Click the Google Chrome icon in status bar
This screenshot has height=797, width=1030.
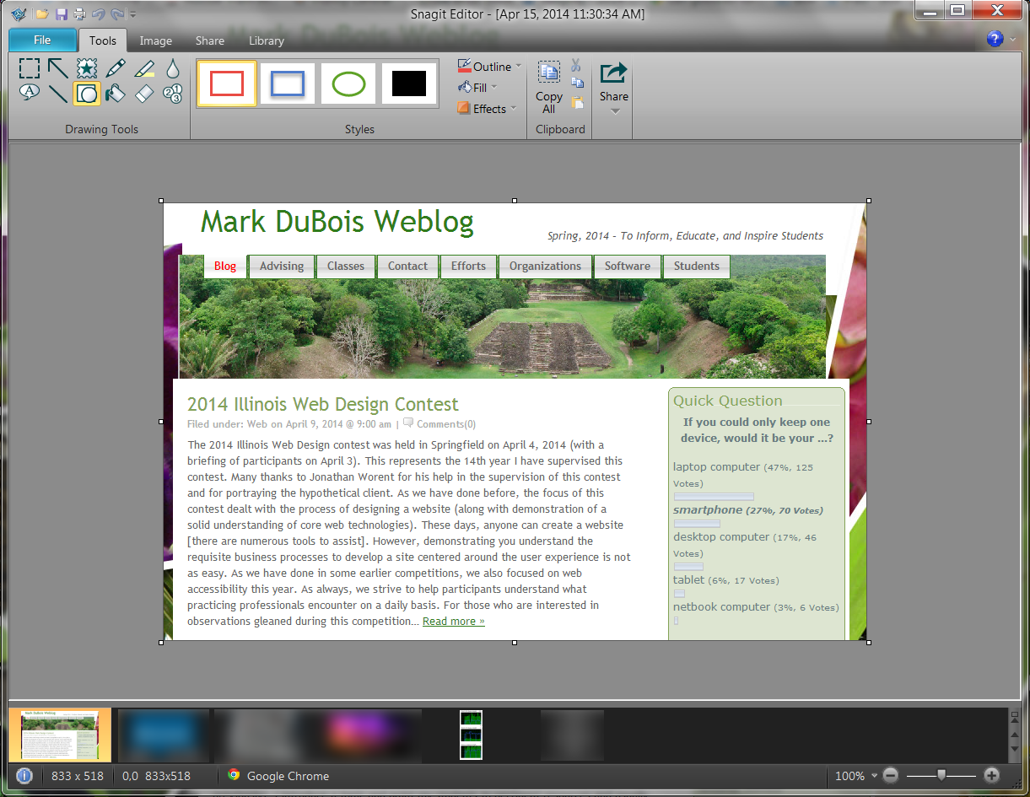tap(234, 776)
